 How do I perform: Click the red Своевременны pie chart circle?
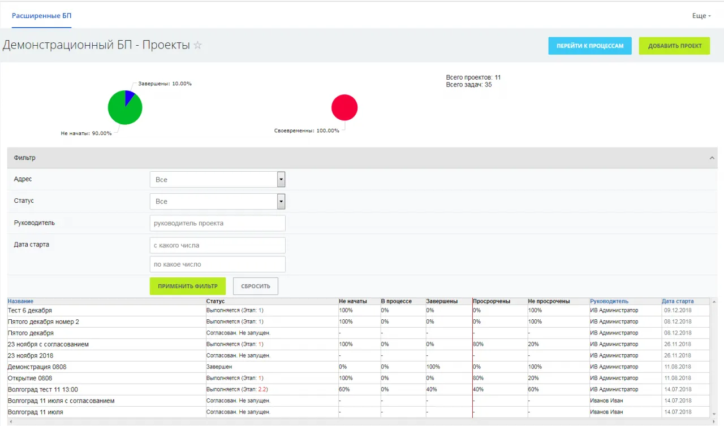click(344, 107)
